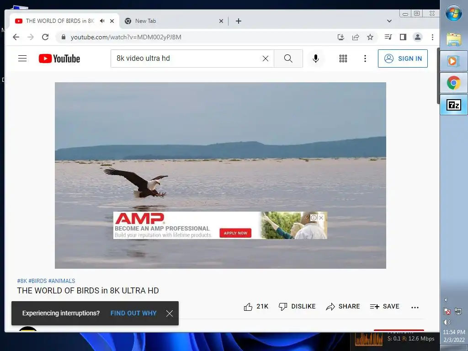Open the YouTube settings three-dot menu
Screen dimensions: 468x351
[x=365, y=58]
